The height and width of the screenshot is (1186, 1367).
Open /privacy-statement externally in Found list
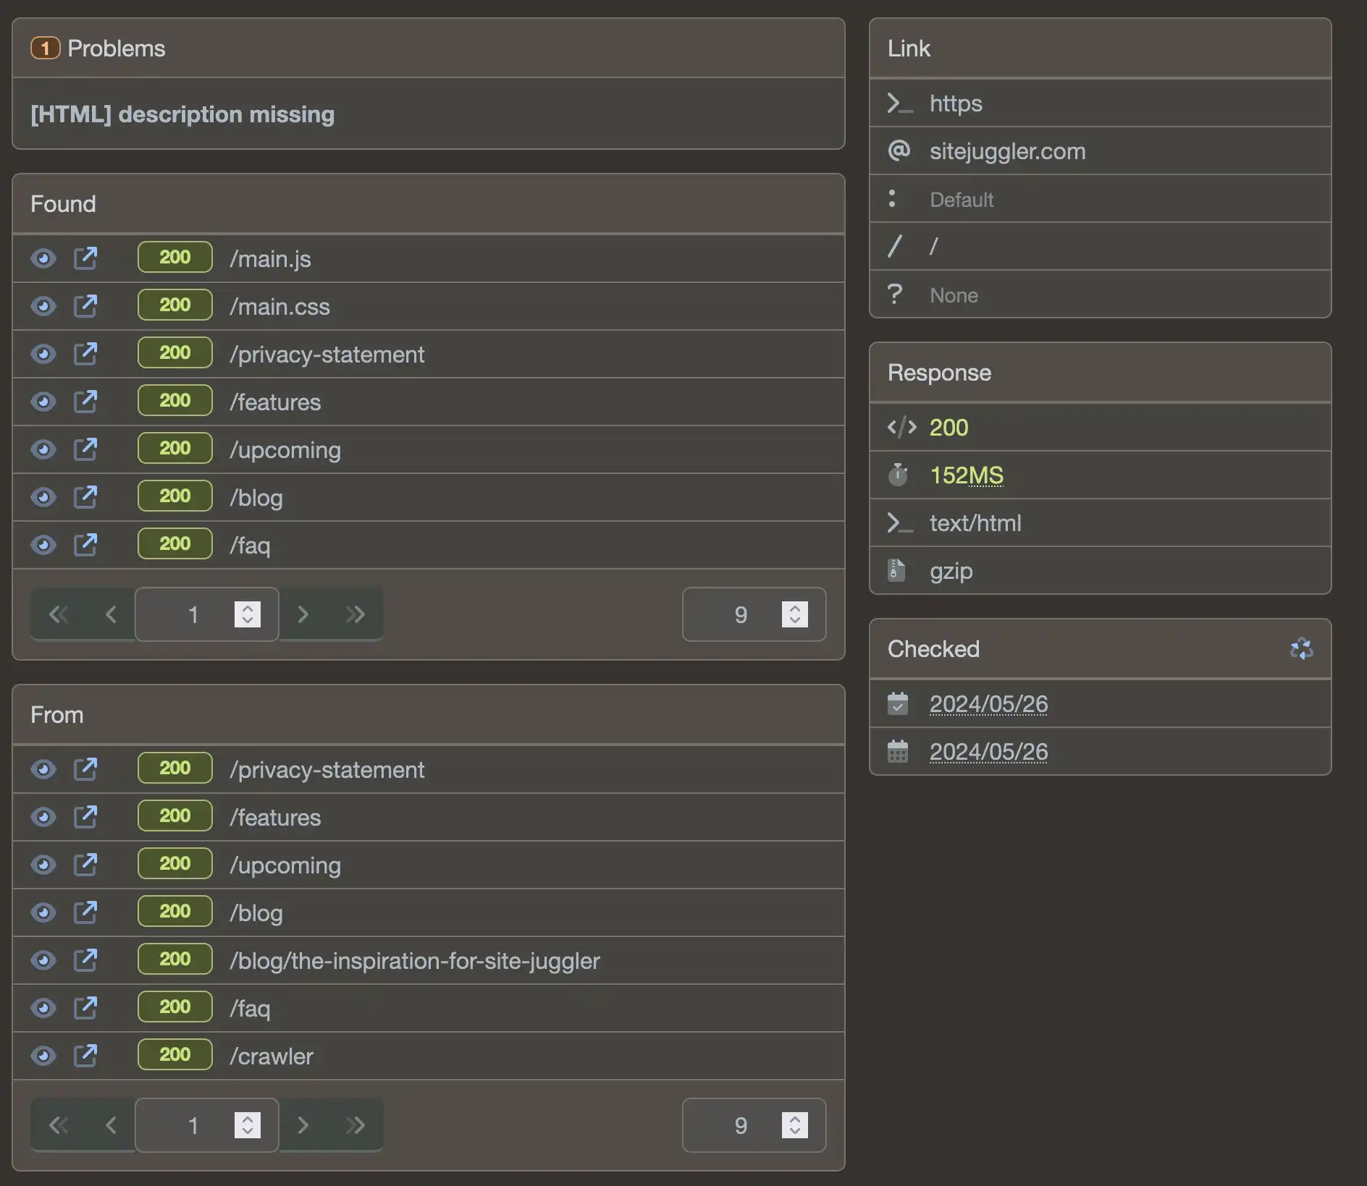click(x=85, y=354)
